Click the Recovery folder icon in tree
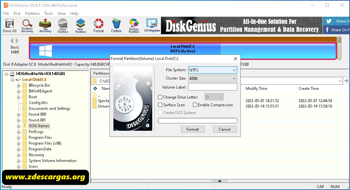 (x=25, y=155)
